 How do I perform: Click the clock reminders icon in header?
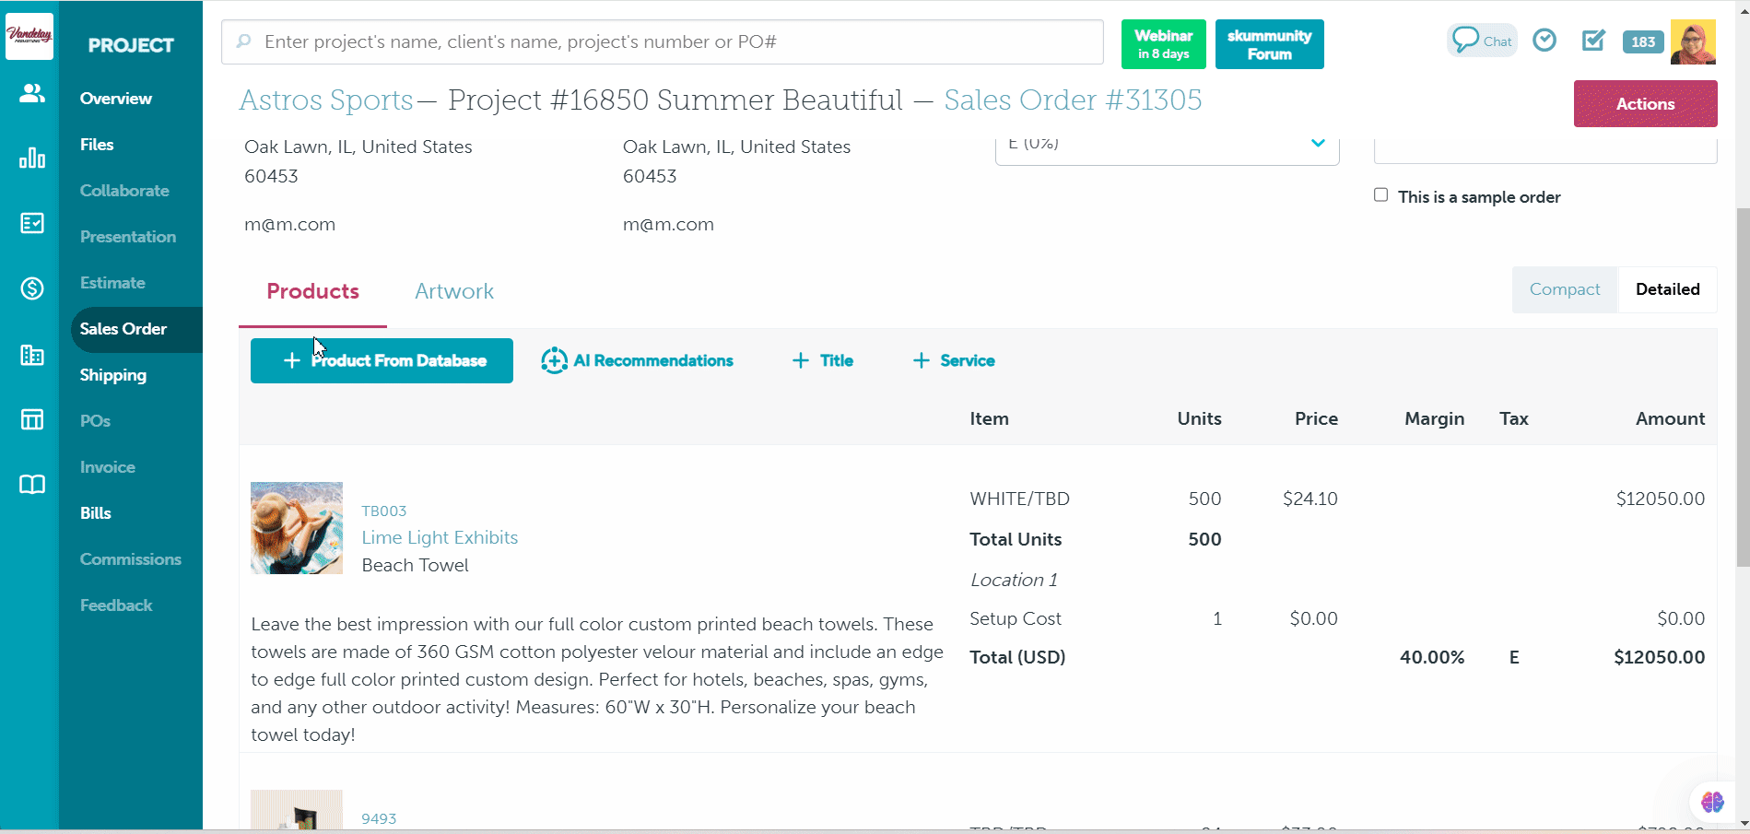coord(1544,41)
